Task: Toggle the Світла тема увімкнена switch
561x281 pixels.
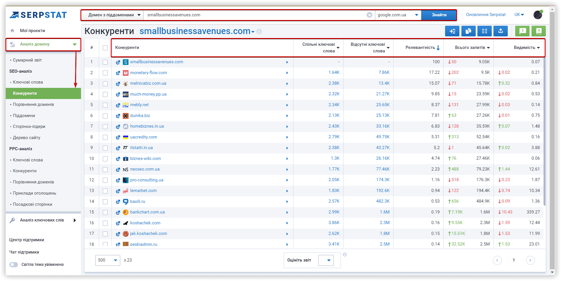Action: [14, 265]
